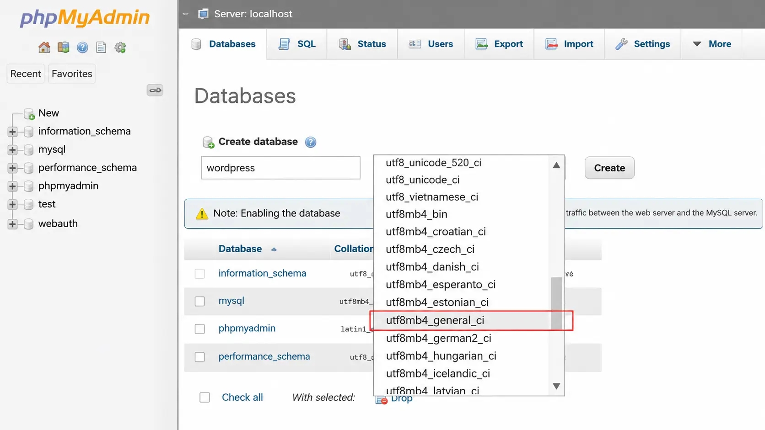Click the webauth database icon in tree
The height and width of the screenshot is (430, 765).
coord(28,224)
